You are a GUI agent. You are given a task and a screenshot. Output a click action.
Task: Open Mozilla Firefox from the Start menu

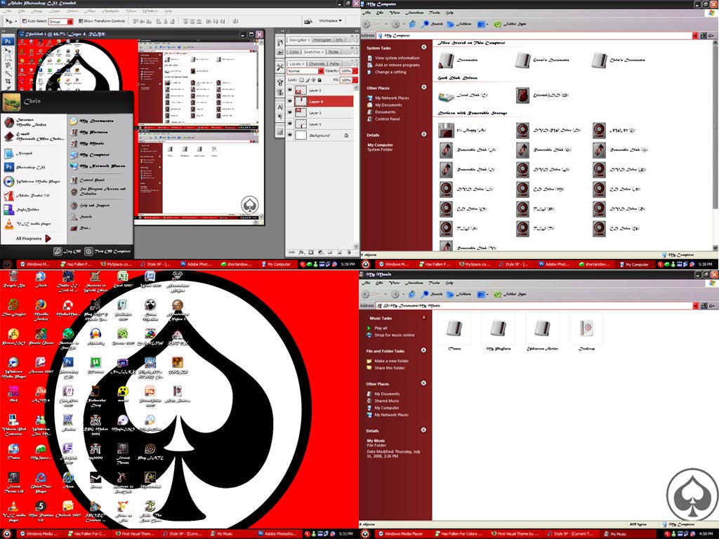[x=27, y=121]
